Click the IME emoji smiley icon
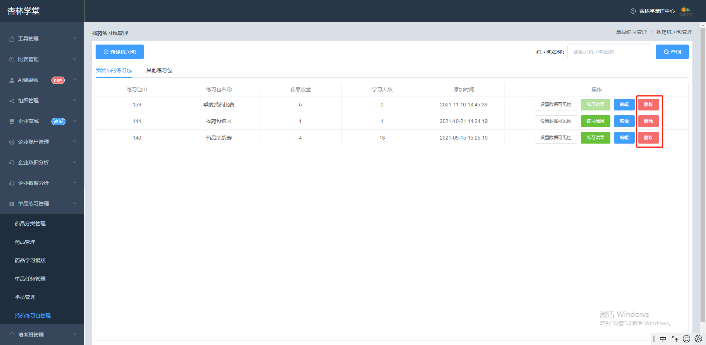706x345 pixels. point(686,339)
